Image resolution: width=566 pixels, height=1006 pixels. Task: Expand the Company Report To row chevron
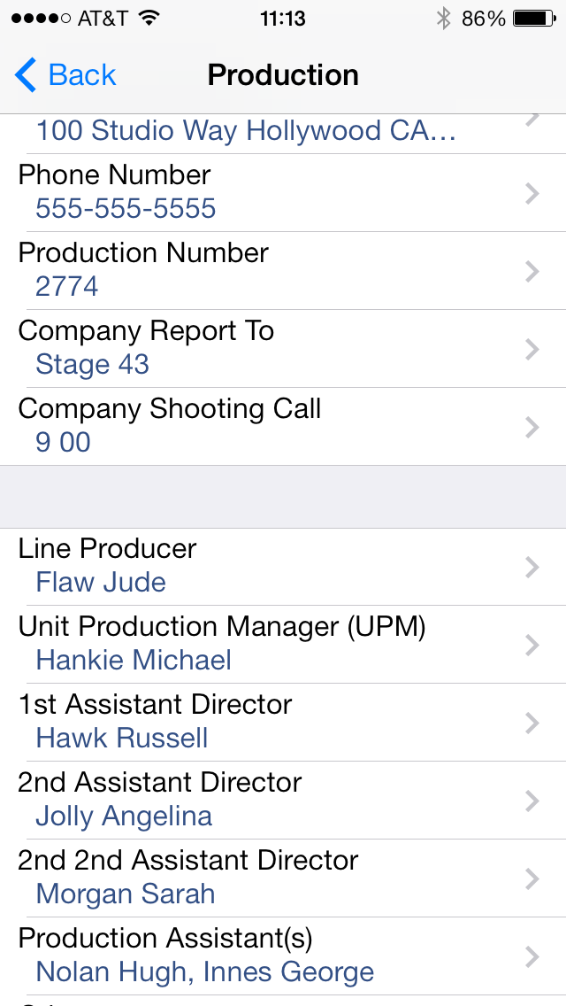[x=532, y=349]
